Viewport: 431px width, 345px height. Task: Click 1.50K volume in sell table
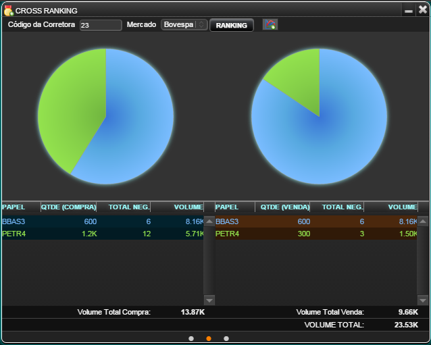[408, 234]
